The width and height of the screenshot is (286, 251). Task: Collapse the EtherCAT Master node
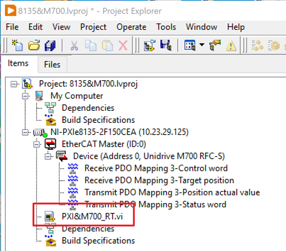pyautogui.click(x=37, y=144)
